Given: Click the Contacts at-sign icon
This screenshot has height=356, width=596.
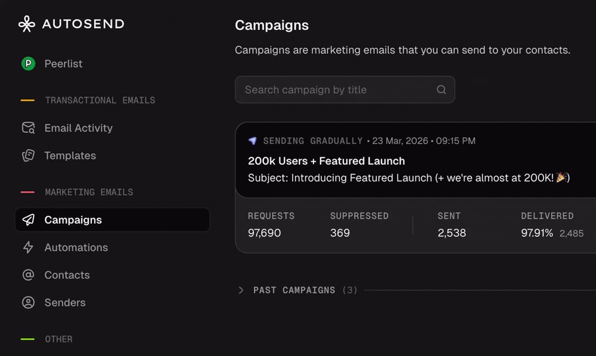Looking at the screenshot, I should pyautogui.click(x=28, y=275).
